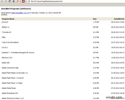125x100 pixels.
Task: Select the Adobe Shockwave Player 11.6 entry
Action: [13, 98]
